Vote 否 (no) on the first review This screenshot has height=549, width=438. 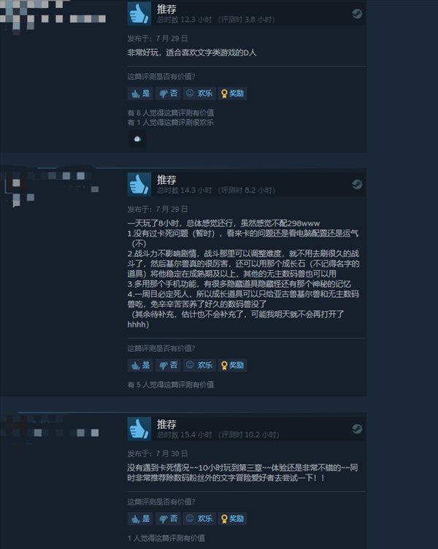click(168, 93)
